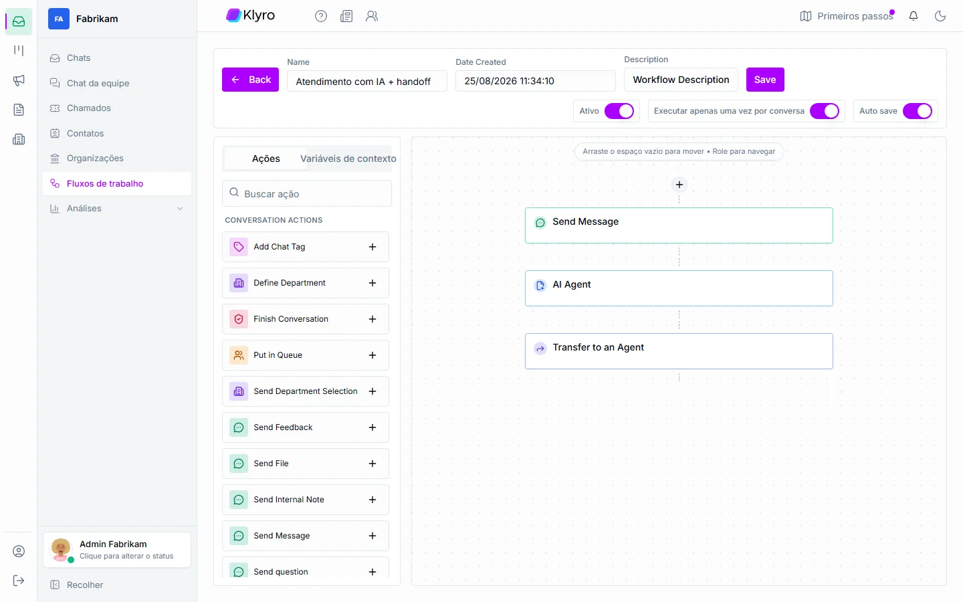Open the megaphone campaigns icon
The image size is (963, 602).
(x=19, y=80)
